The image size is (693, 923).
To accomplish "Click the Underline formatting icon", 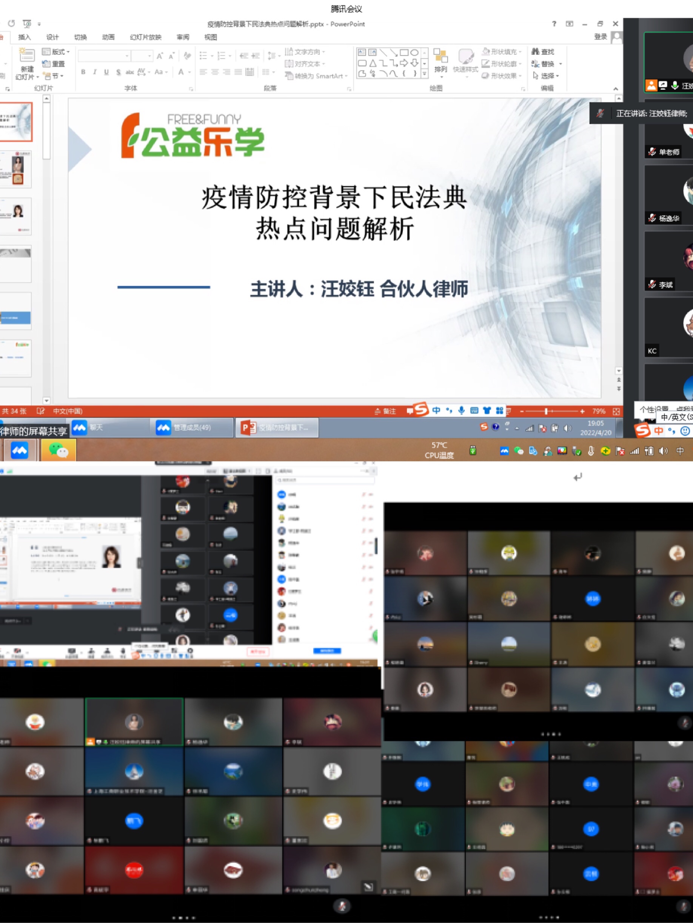I will point(106,72).
